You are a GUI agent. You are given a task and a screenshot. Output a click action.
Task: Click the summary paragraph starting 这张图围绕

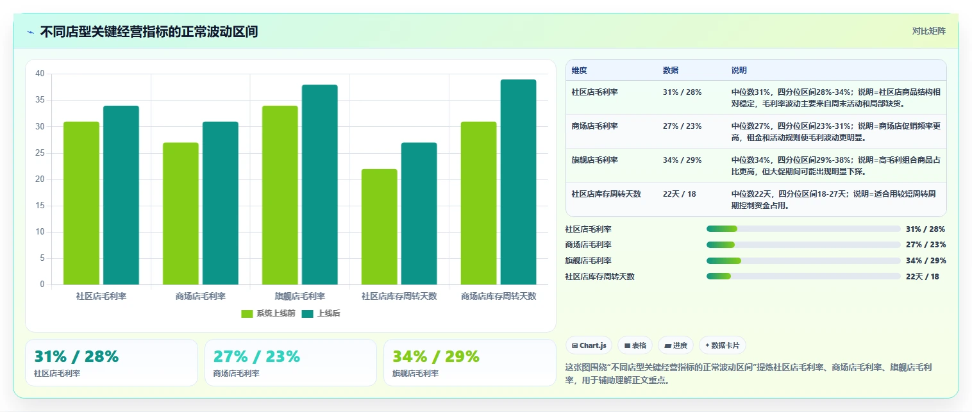pyautogui.click(x=748, y=374)
